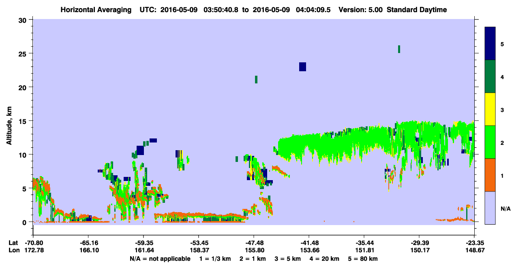Click the colorbar label '3'
527x270 pixels.
pyautogui.click(x=502, y=110)
